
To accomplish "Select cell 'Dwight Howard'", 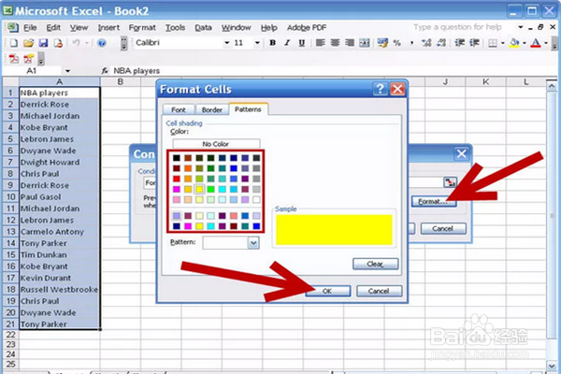I will (x=59, y=162).
